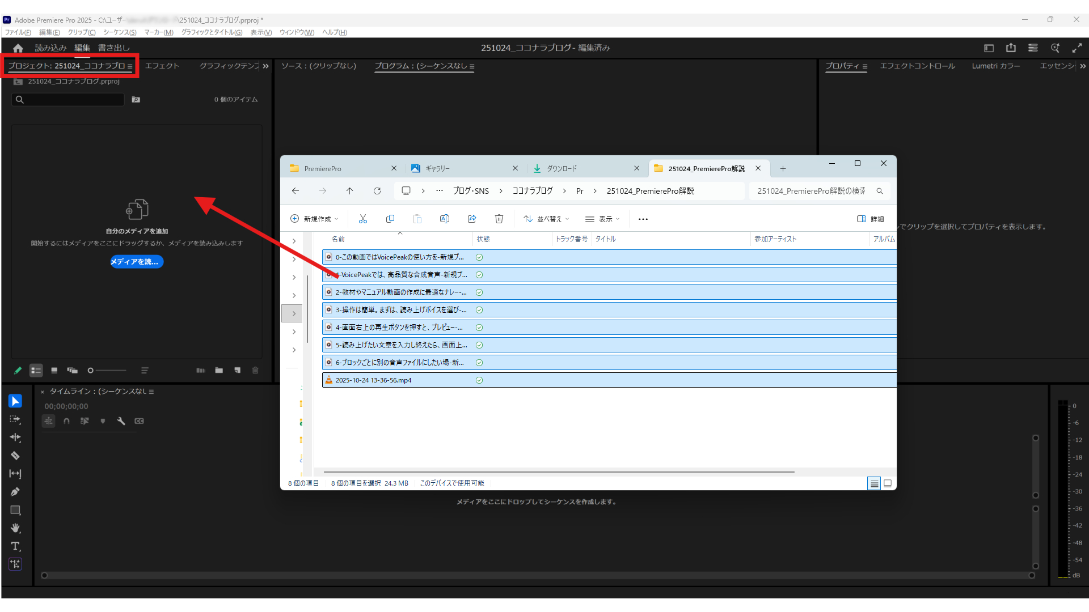Show hidden tabs in the Project panel group
The height and width of the screenshot is (612, 1089).
coord(265,66)
